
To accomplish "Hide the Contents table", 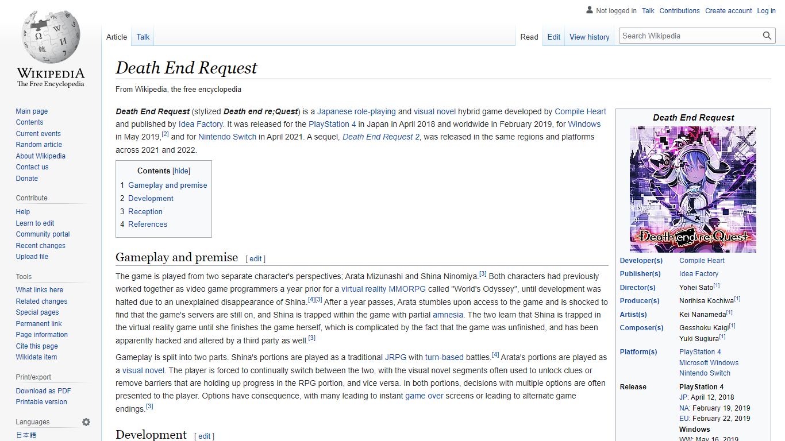I will (x=181, y=171).
